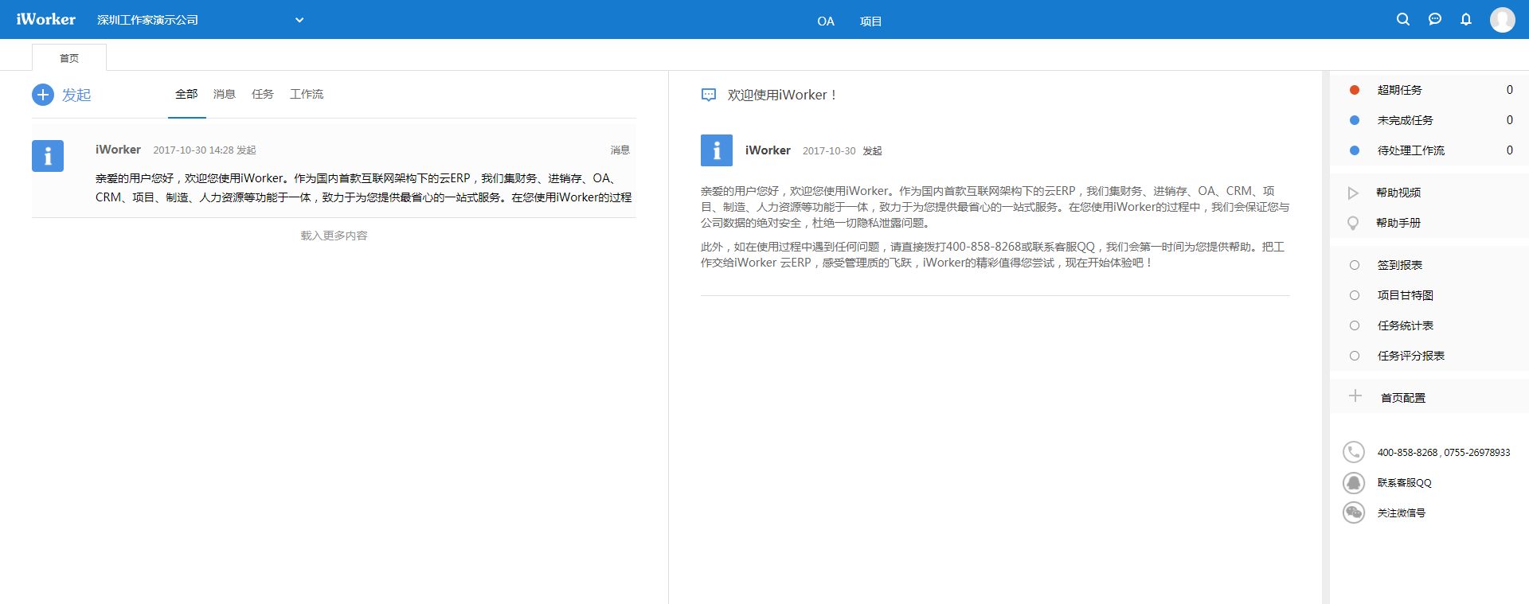This screenshot has height=604, width=1529.
Task: Click the plus icon beside 首页配置
Action: click(1355, 396)
